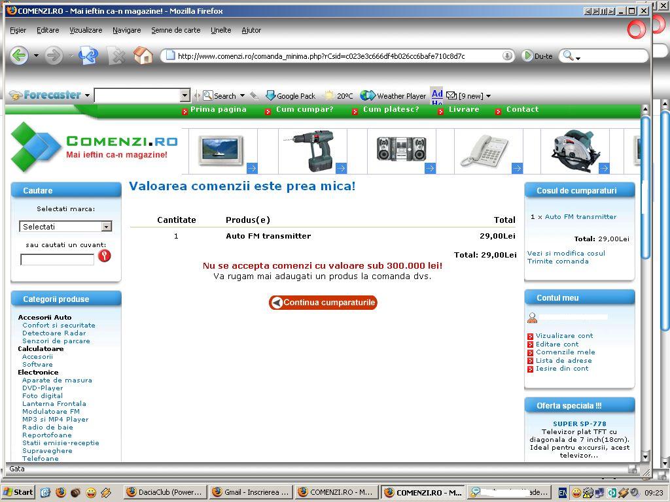Log out via Iesire din cont

coord(562,369)
